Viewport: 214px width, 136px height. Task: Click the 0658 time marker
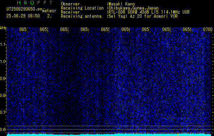166,29
